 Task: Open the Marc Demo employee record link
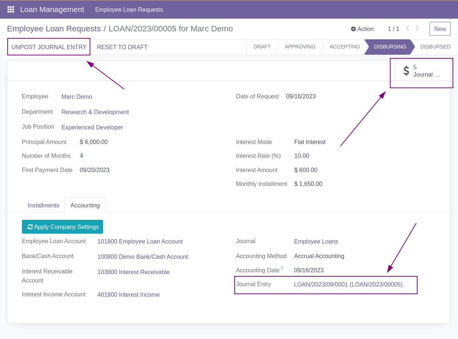(x=77, y=97)
